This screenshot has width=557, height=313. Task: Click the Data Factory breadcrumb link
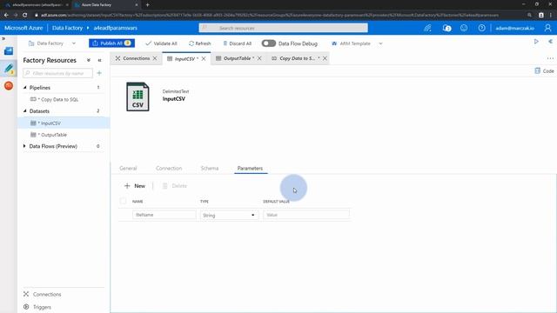[x=67, y=28]
